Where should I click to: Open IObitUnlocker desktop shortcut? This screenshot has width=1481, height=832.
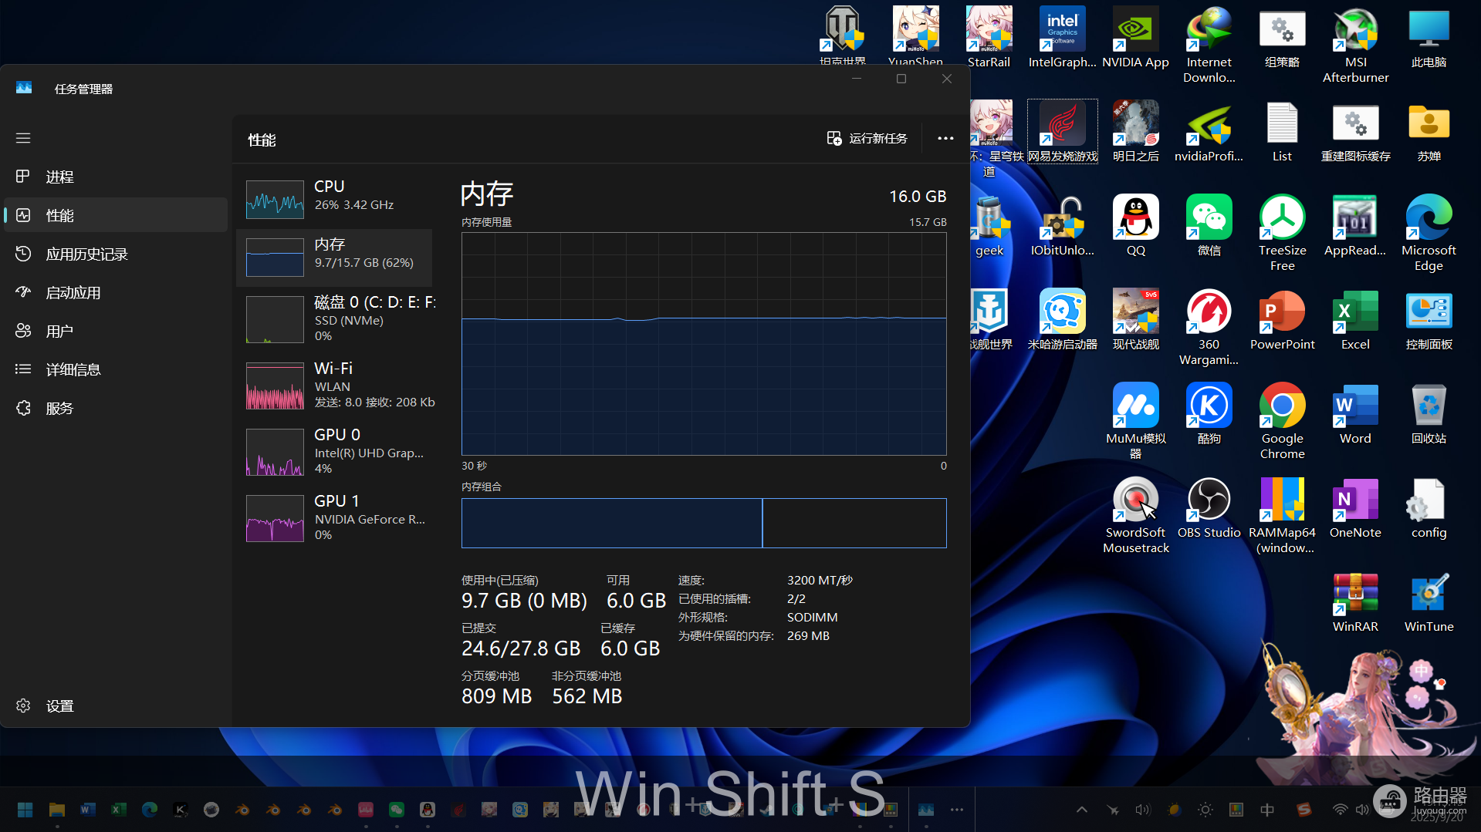point(1062,226)
